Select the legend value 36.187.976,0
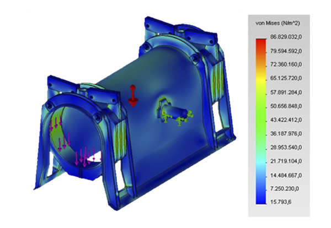Image resolution: width=331 pixels, height=228 pixels. pos(286,134)
